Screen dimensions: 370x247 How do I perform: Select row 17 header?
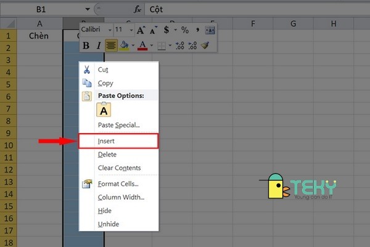pyautogui.click(x=8, y=230)
